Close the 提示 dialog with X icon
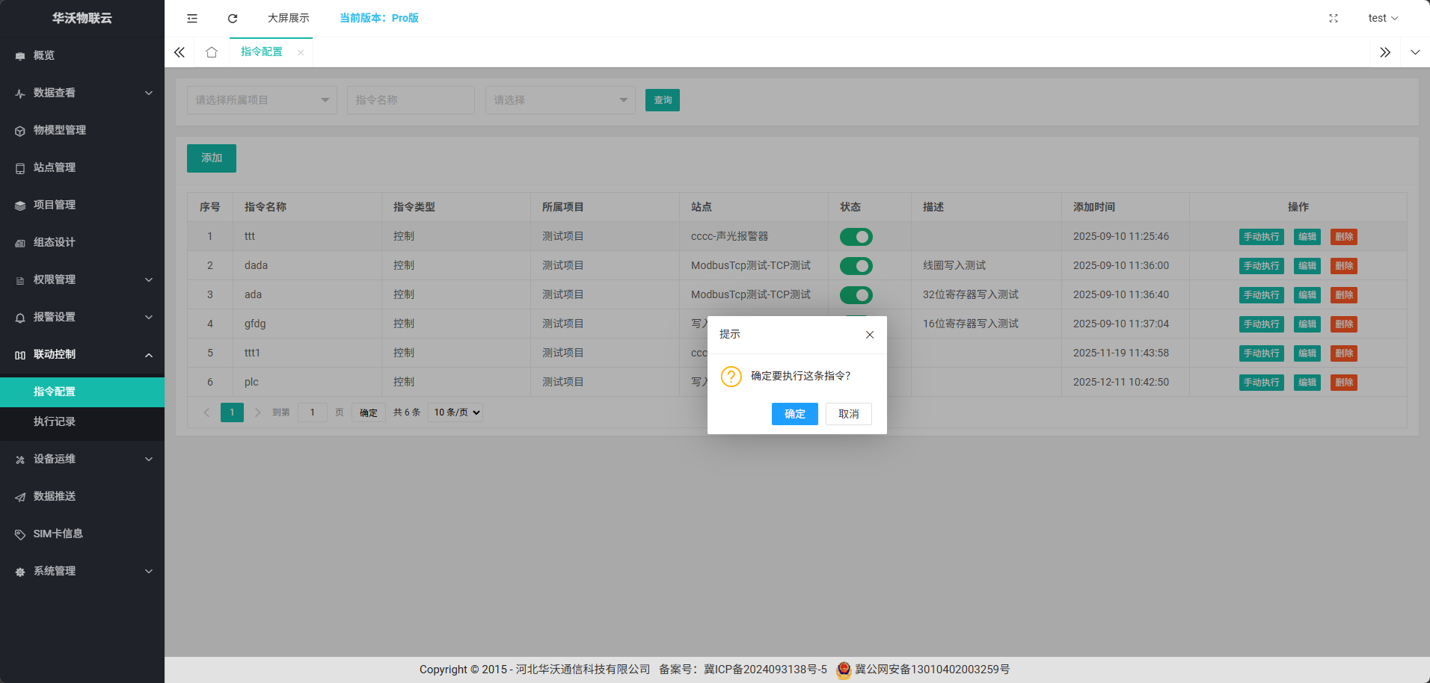Image resolution: width=1430 pixels, height=683 pixels. tap(870, 335)
